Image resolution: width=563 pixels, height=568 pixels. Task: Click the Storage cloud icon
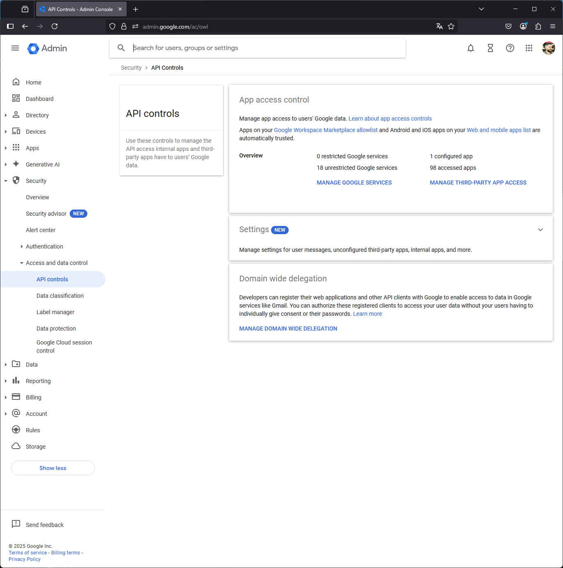tap(16, 446)
